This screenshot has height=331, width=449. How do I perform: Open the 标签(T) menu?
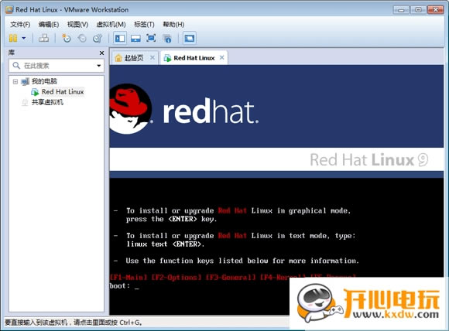(x=144, y=24)
